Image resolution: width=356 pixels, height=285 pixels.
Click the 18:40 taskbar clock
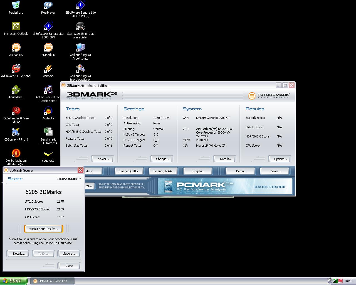click(348, 281)
